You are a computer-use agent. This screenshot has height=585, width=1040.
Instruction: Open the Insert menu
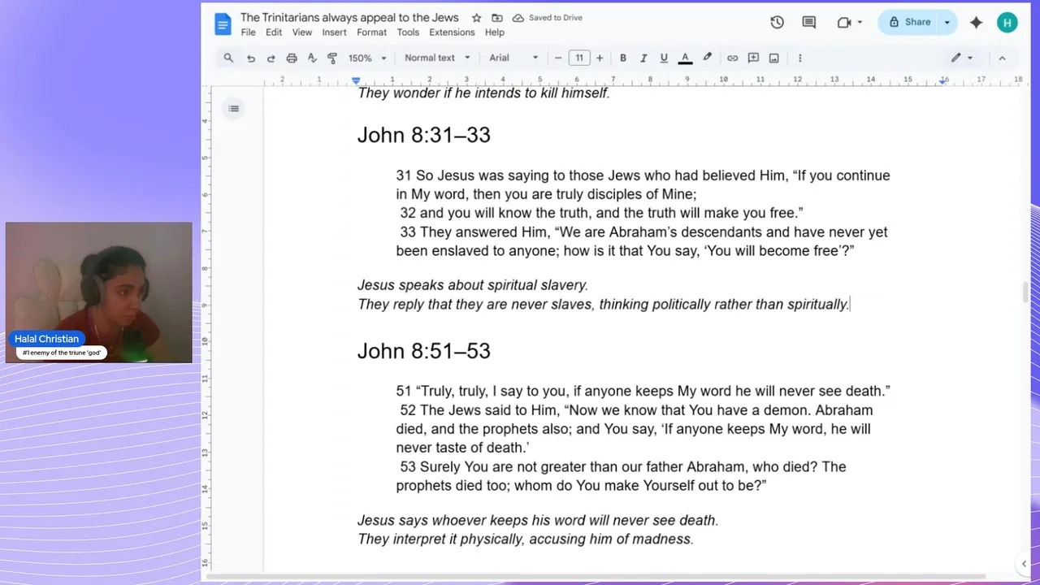point(334,32)
